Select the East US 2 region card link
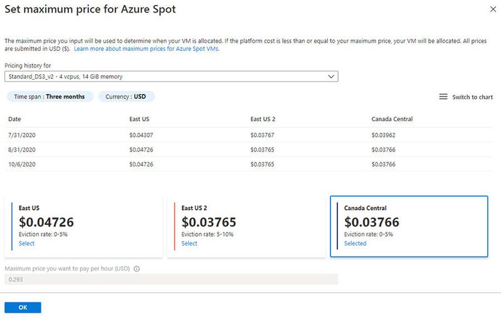Screen dimensions: 501x319 click(189, 243)
